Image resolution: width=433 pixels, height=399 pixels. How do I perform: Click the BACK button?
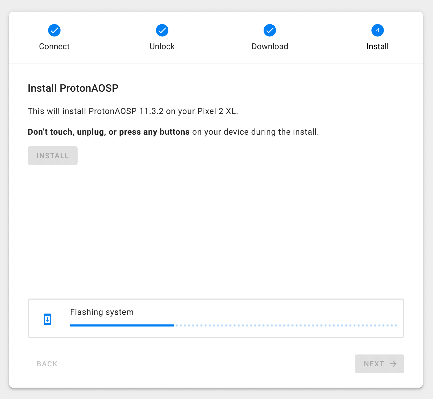tap(47, 364)
